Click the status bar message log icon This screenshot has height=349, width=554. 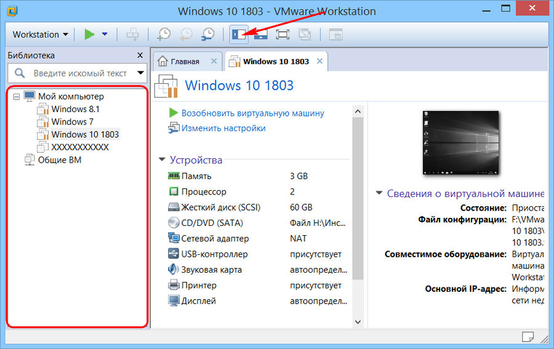coord(528,337)
